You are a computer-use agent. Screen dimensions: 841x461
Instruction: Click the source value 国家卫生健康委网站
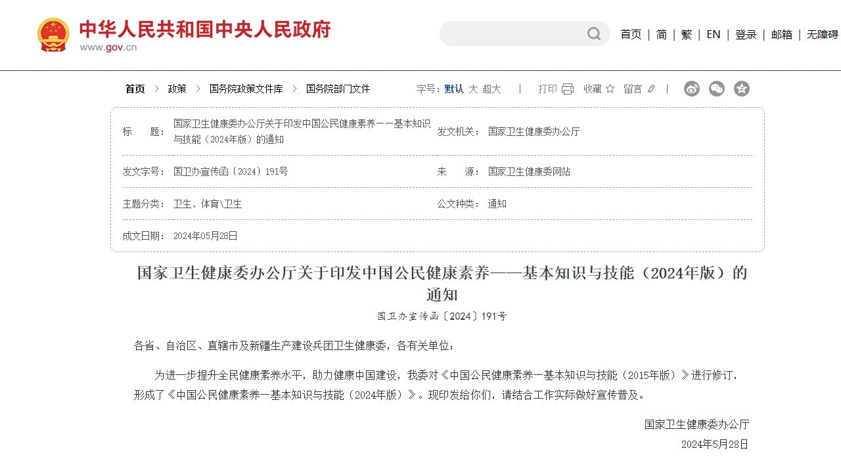point(529,171)
